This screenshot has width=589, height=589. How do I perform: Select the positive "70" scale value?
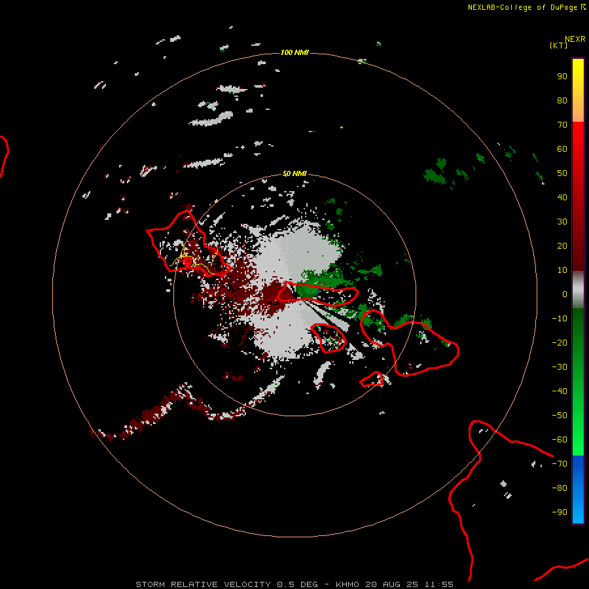(x=562, y=125)
